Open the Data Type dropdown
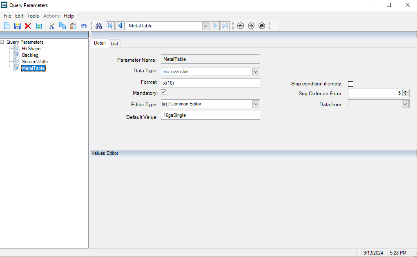The image size is (417, 257). (x=256, y=72)
